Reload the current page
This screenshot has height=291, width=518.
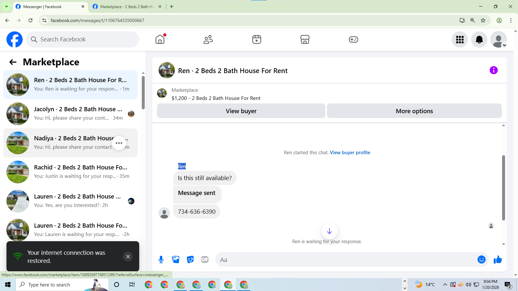(x=30, y=20)
